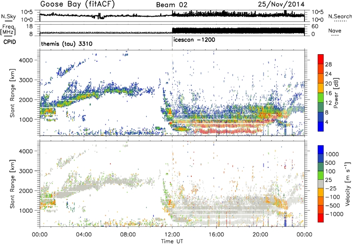This screenshot has width=352, height=244.
Task: Click the '18' frequency axis tick
Action: coord(29,26)
